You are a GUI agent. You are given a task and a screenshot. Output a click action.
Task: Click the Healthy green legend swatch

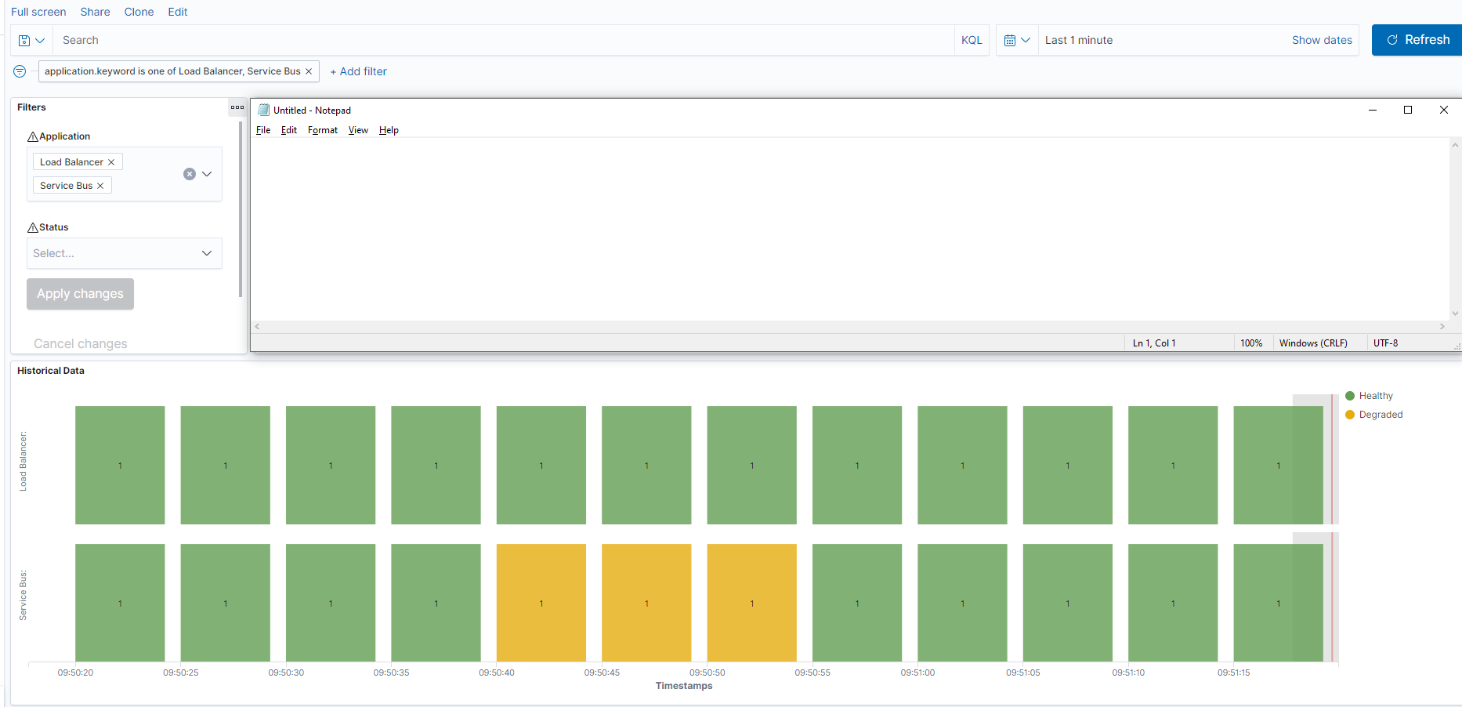pos(1349,395)
